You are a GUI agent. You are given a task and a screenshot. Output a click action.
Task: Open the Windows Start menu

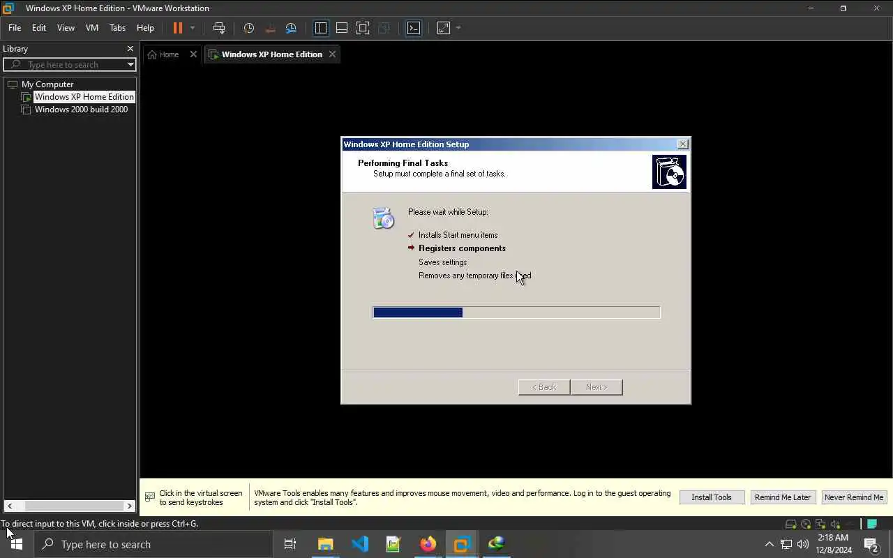pyautogui.click(x=17, y=544)
